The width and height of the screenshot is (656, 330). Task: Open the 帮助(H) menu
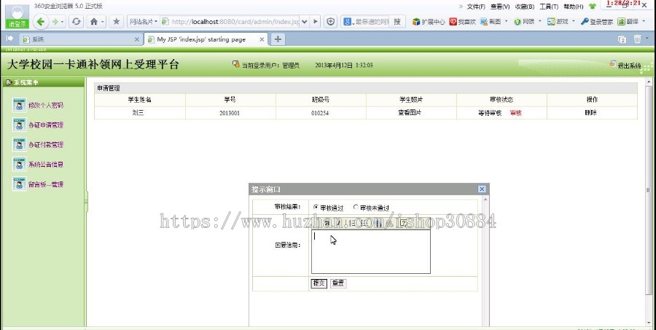pyautogui.click(x=573, y=7)
